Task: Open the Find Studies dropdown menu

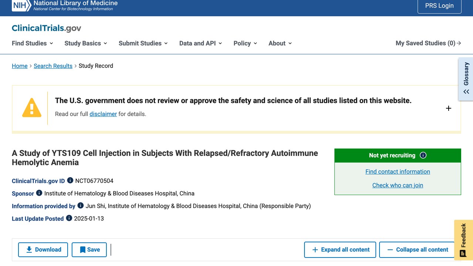Action: (x=33, y=43)
